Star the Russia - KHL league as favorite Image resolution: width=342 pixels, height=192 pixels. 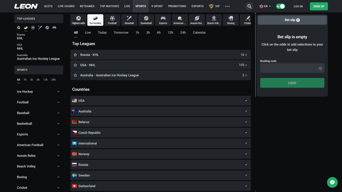(75, 55)
